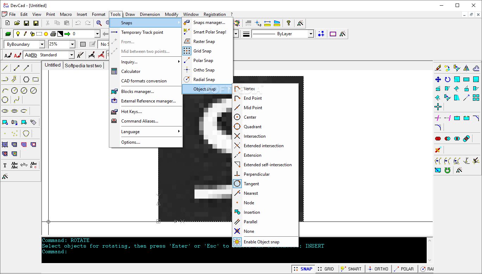This screenshot has width=482, height=274.
Task: Click the Hatch pattern icon
Action: point(83,44)
